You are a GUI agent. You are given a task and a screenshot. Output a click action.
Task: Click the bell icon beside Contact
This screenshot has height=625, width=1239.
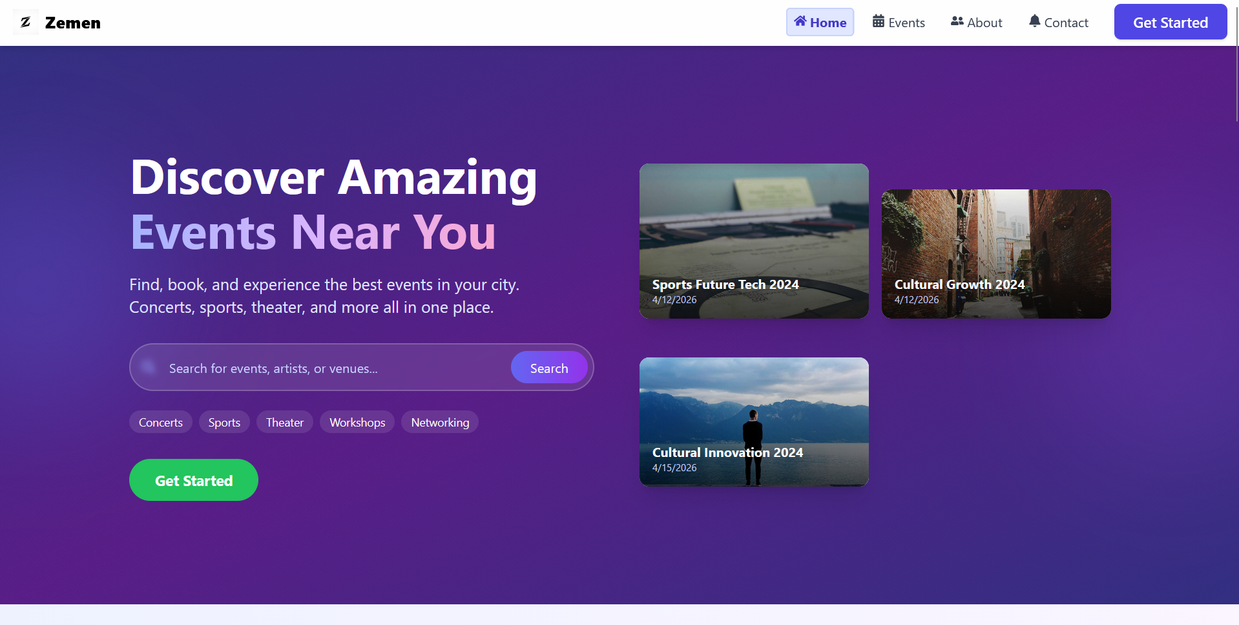pyautogui.click(x=1034, y=21)
